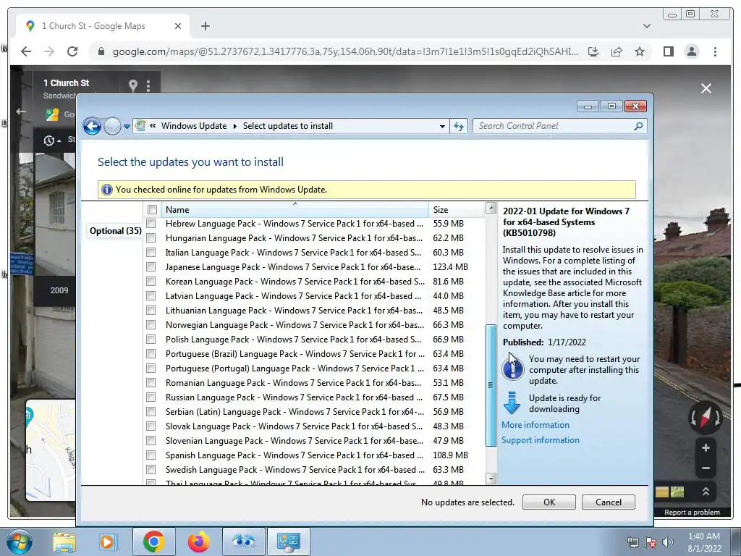This screenshot has width=741, height=556.
Task: Open a new Chrome tab
Action: pos(205,26)
